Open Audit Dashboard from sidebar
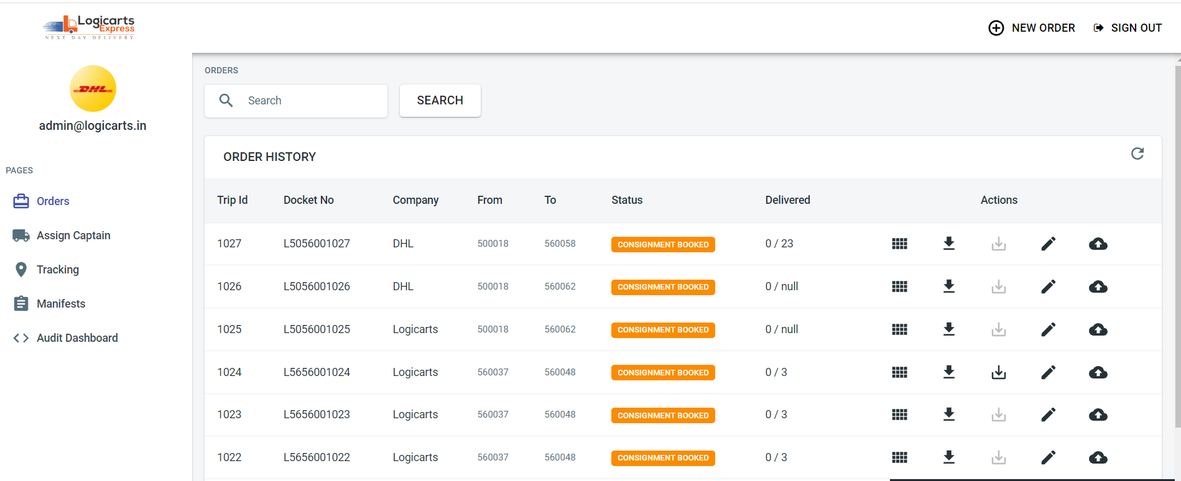This screenshot has height=481, width=1181. pos(76,338)
